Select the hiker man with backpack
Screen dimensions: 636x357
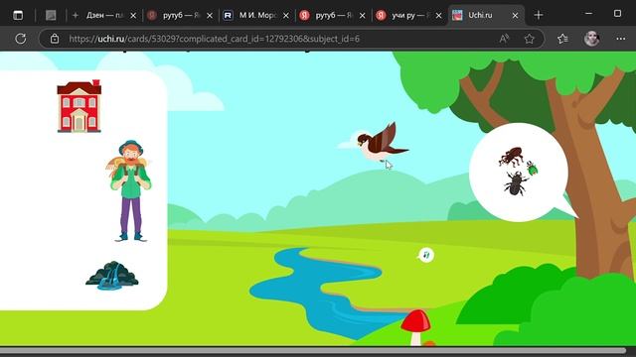[x=130, y=190]
